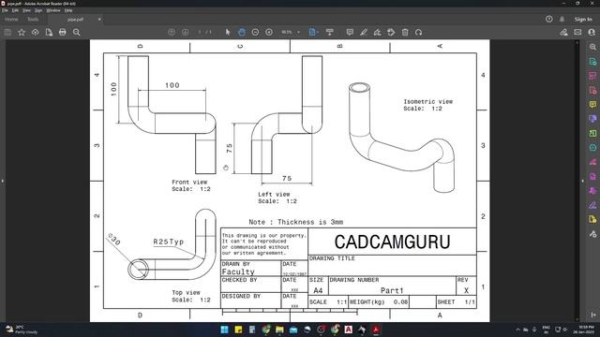Open notifications bell icon

click(562, 19)
